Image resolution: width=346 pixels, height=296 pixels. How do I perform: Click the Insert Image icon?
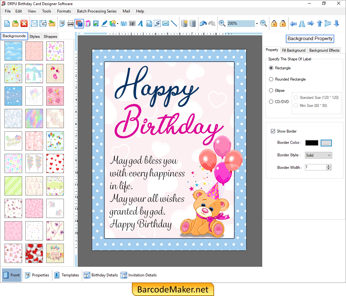96,23
